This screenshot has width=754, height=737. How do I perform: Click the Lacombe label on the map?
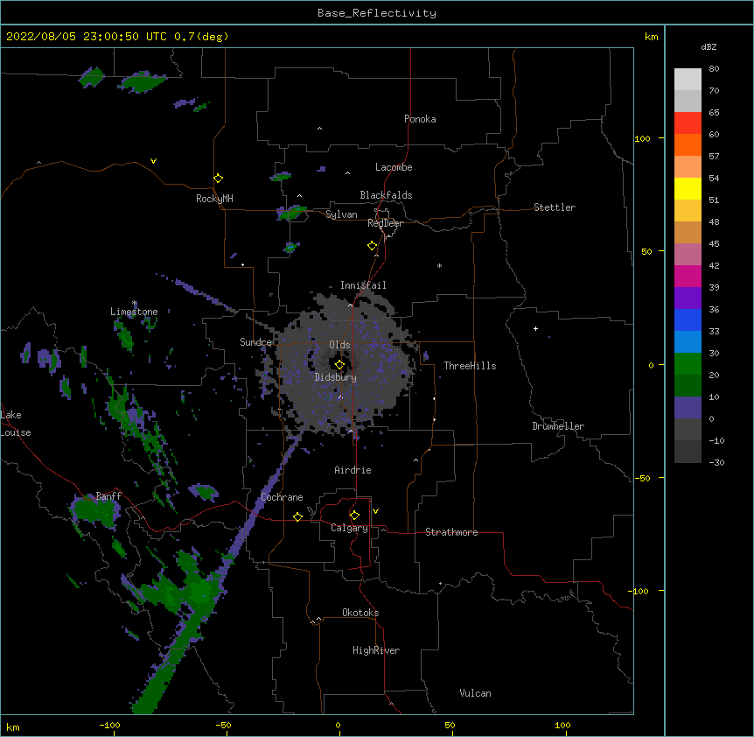[x=394, y=167]
